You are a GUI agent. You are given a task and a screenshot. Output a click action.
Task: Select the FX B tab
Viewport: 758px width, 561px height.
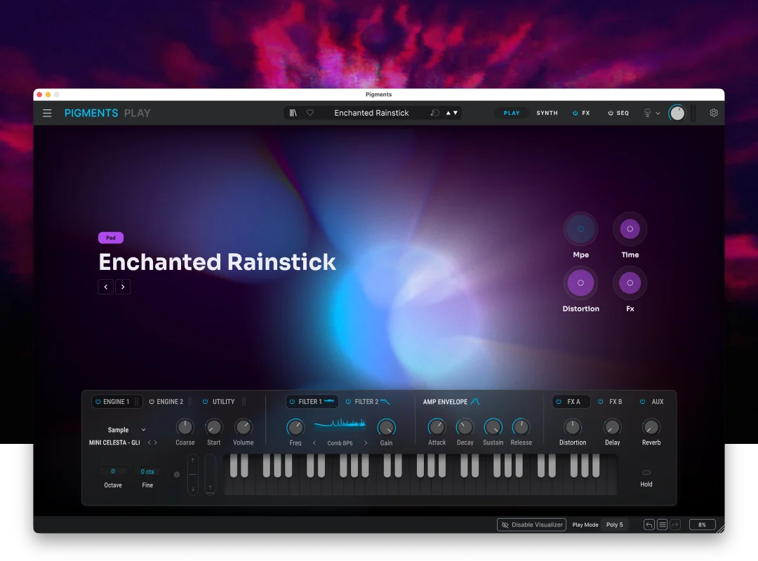coord(616,402)
